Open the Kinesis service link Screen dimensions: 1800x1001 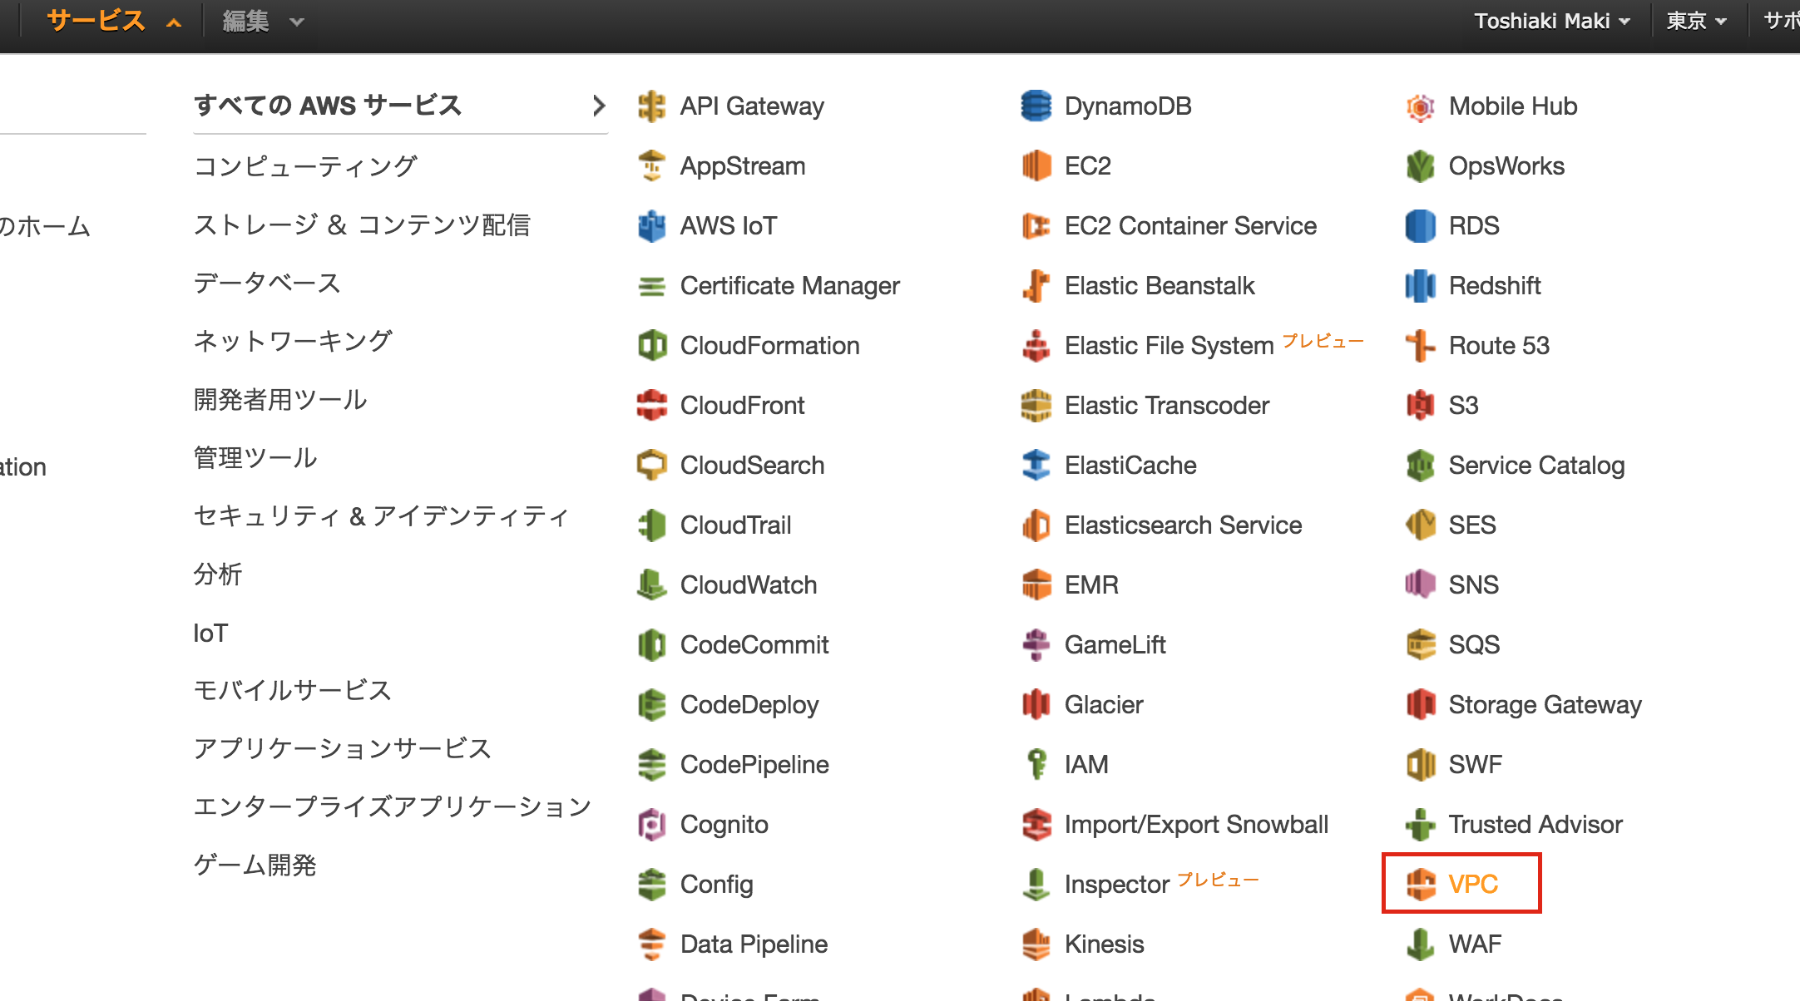click(1104, 944)
